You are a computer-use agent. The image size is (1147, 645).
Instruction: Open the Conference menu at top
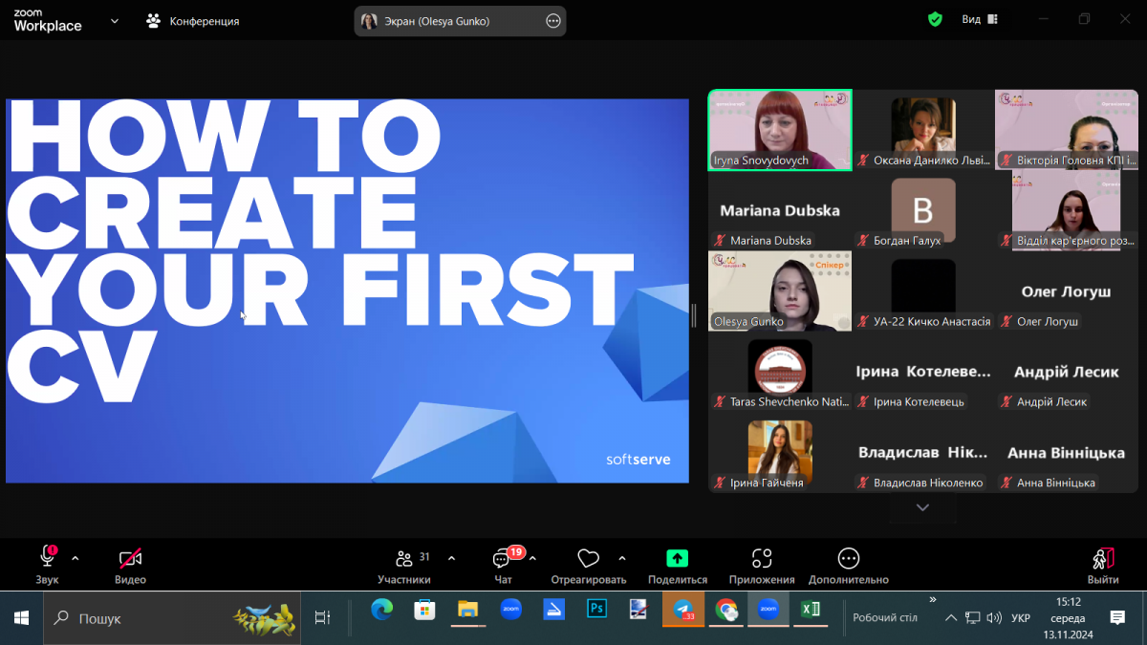click(x=193, y=20)
